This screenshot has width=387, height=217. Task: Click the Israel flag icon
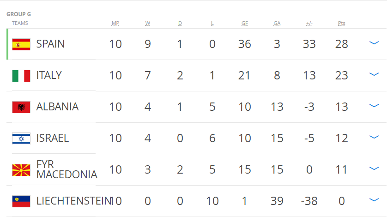21,139
